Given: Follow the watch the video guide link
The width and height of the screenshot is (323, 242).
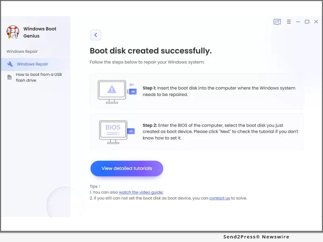Looking at the screenshot, I should pyautogui.click(x=141, y=192).
